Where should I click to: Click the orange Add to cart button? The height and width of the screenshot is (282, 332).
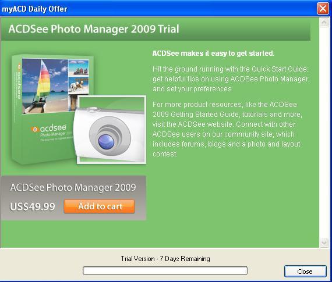[x=99, y=206]
